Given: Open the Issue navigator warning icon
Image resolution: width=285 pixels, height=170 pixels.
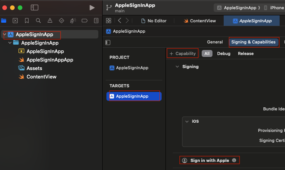Looking at the screenshot, I should 50,21.
